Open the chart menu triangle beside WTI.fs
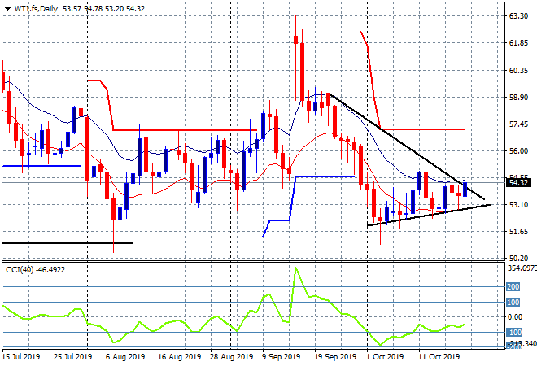Screen dimensions: 537x366 pyautogui.click(x=7, y=9)
